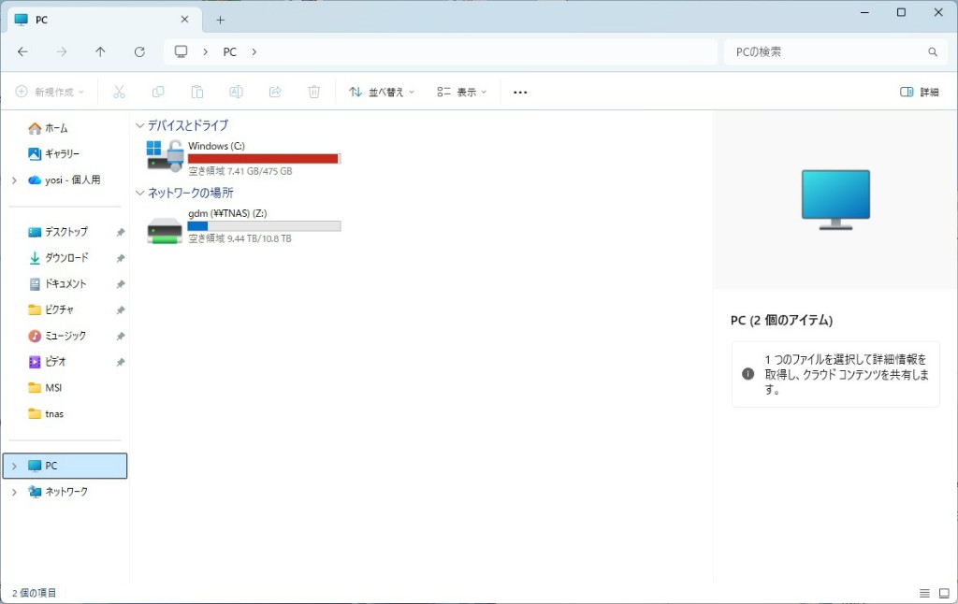Image resolution: width=958 pixels, height=604 pixels.
Task: Click chevron after PC in address bar
Action: 254,52
